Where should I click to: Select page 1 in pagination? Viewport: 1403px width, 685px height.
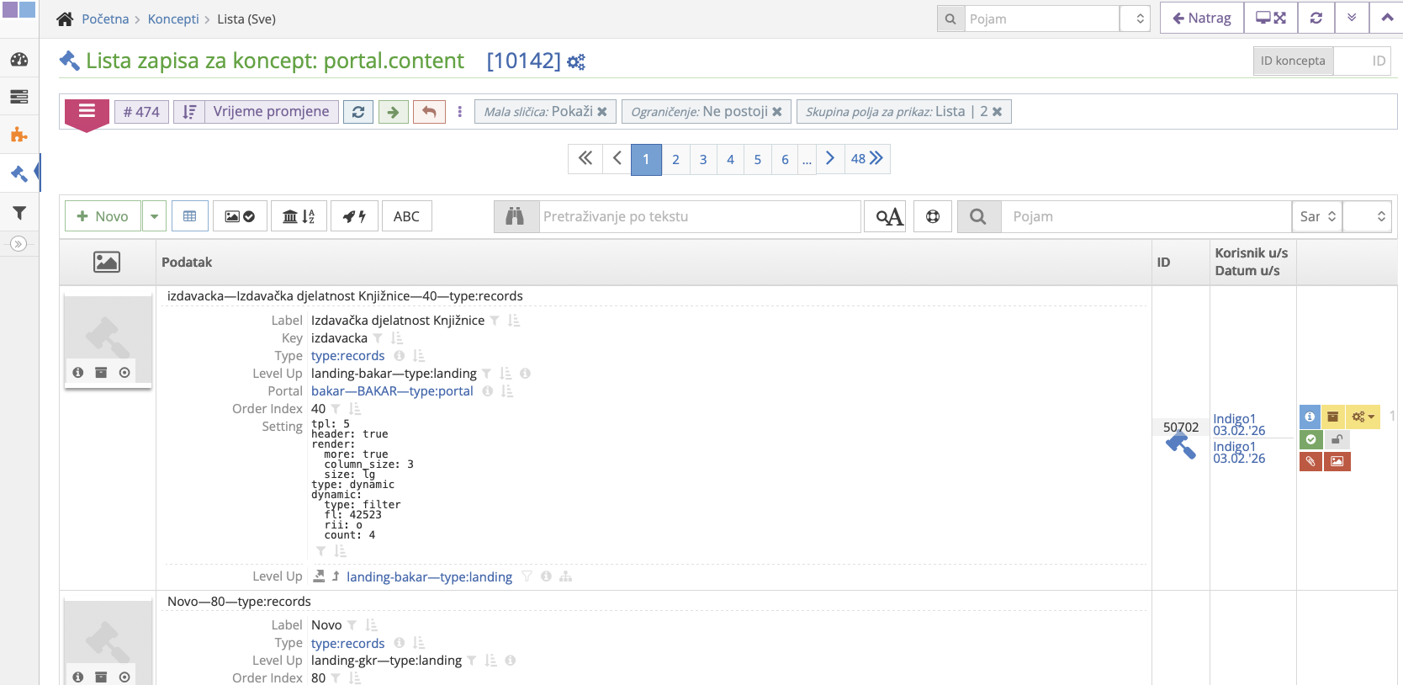pos(646,159)
